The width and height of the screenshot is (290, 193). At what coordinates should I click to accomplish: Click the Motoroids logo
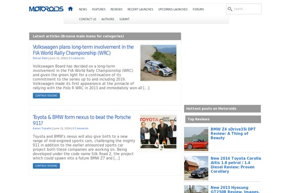coord(46,9)
